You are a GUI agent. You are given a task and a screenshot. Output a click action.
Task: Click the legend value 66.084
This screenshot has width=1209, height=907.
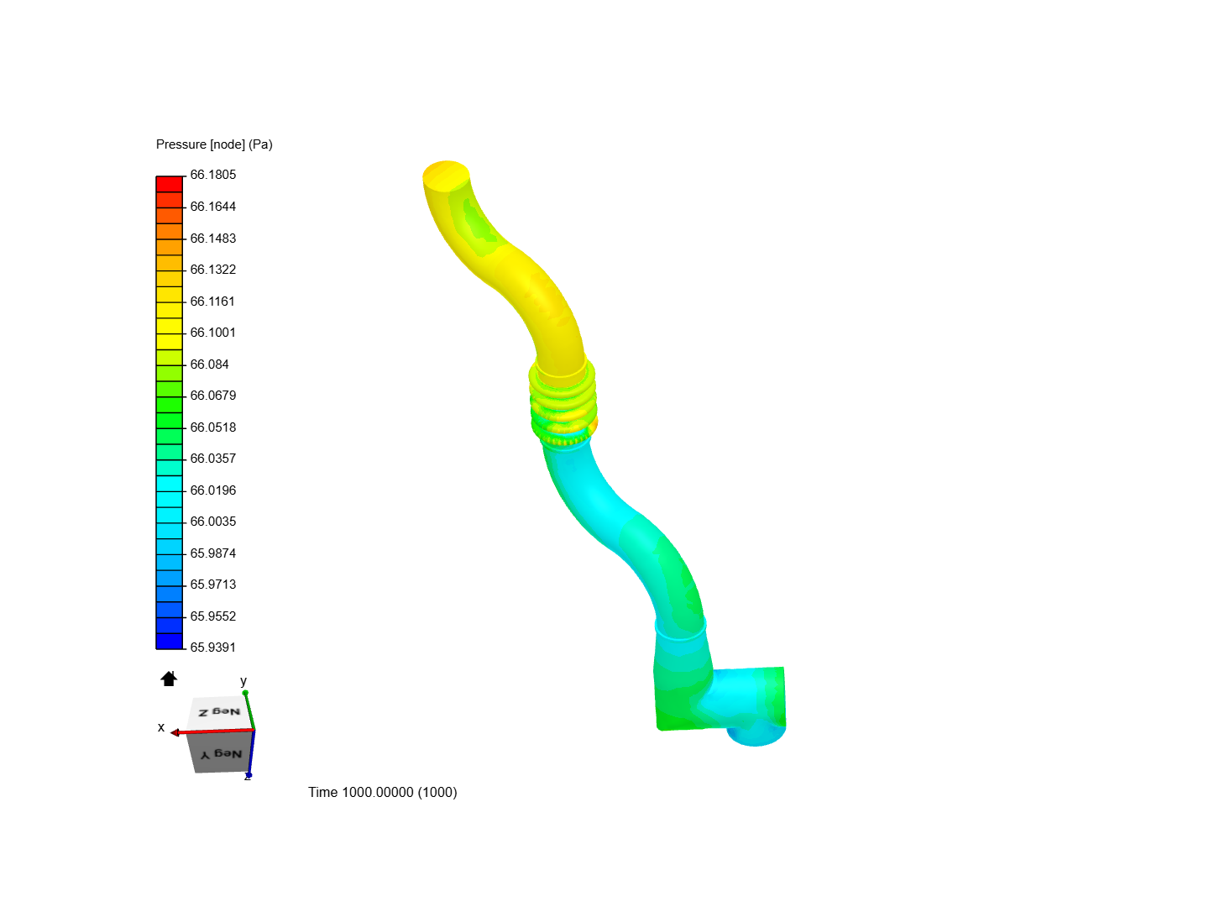210,364
